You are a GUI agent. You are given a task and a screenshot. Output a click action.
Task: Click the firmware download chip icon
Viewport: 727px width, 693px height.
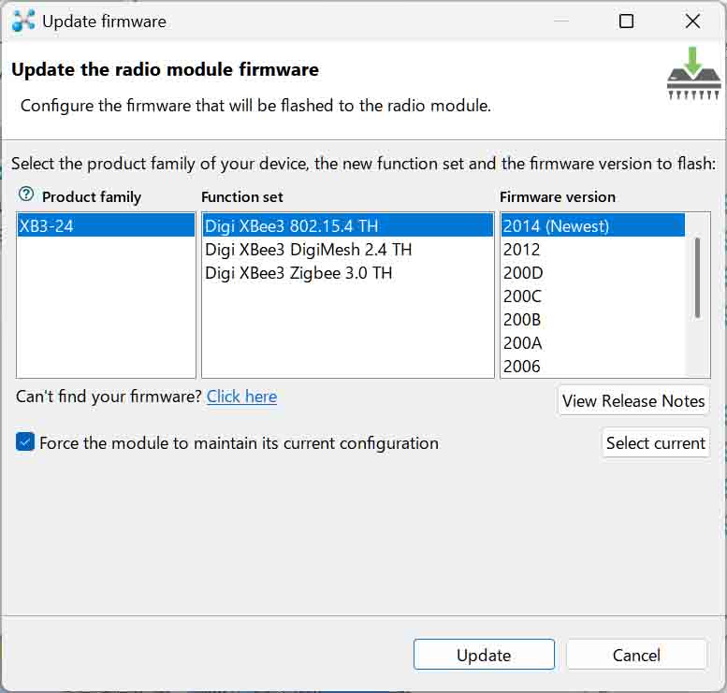693,73
